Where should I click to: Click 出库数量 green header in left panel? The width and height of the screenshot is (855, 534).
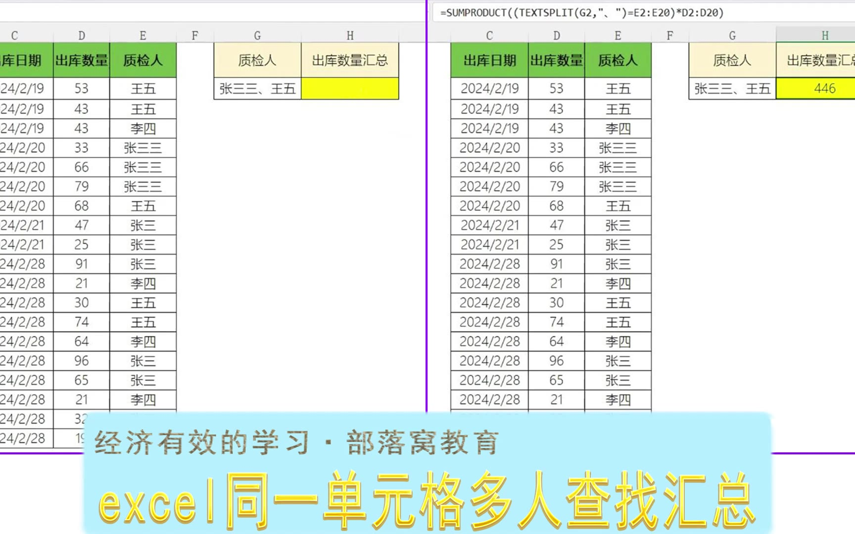tap(82, 60)
